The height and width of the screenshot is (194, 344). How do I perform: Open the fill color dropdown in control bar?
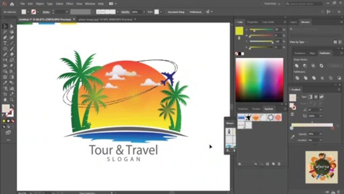28,12
